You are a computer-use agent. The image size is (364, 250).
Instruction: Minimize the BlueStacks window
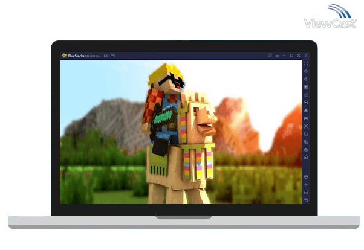[284, 56]
